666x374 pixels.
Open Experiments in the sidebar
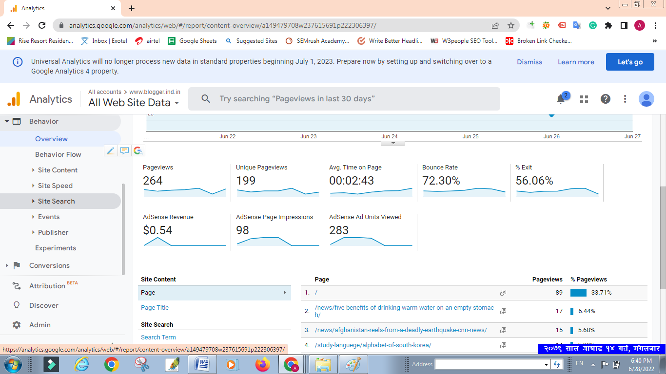click(56, 248)
